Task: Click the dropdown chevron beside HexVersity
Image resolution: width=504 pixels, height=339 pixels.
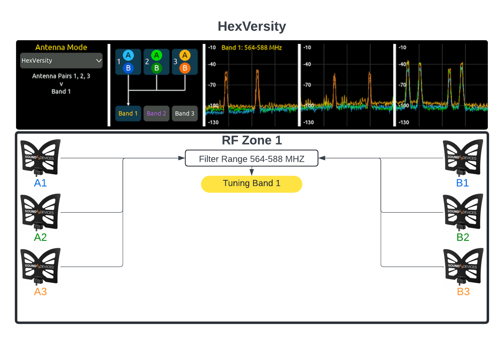Action: coord(99,61)
